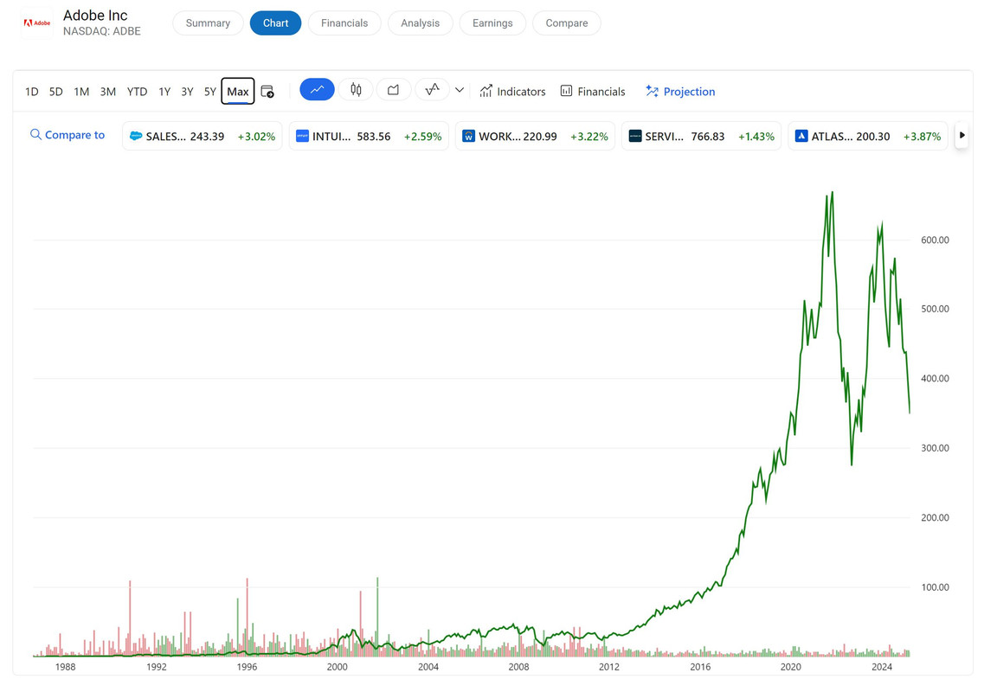Click the Adobe logo icon
The width and height of the screenshot is (984, 692).
pyautogui.click(x=37, y=23)
